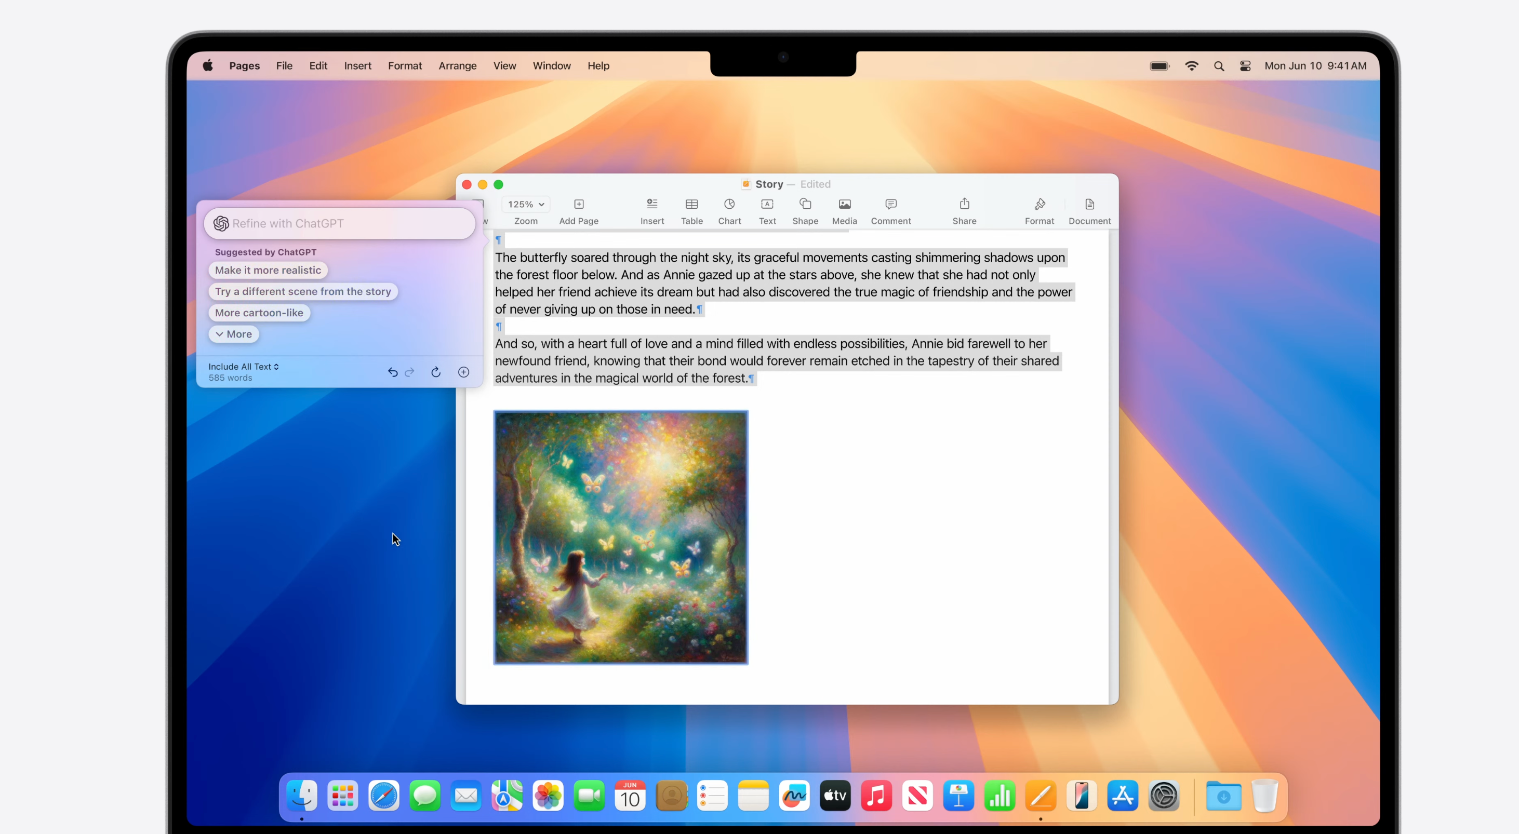
Task: Open the Arrange menu
Action: tap(457, 66)
